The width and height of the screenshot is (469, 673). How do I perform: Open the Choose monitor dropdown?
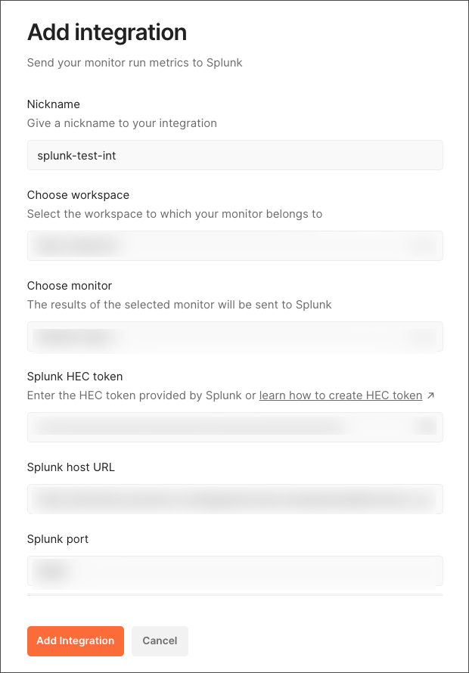[x=235, y=336]
